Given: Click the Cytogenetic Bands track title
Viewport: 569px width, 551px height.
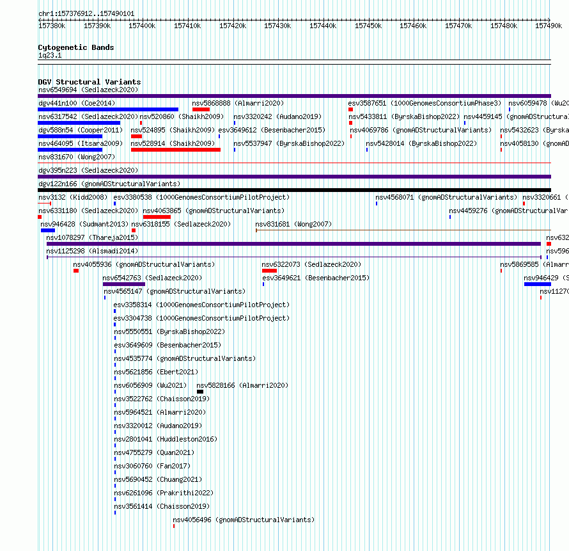Looking at the screenshot, I should (x=76, y=47).
